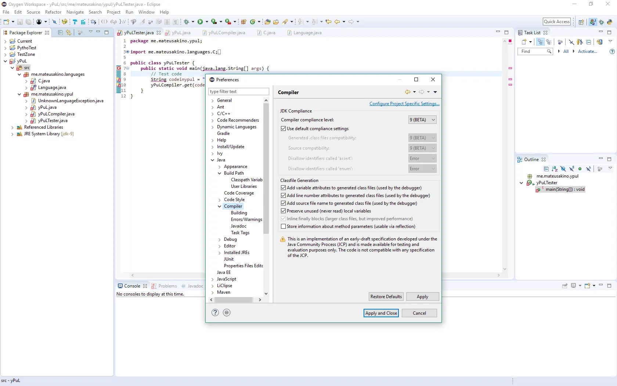This screenshot has width=617, height=386.
Task: Click the New Java Class toolbar icon
Action: [x=253, y=22]
